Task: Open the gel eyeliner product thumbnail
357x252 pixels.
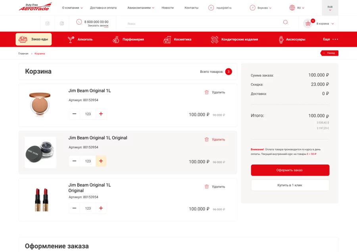Action: click(x=40, y=153)
